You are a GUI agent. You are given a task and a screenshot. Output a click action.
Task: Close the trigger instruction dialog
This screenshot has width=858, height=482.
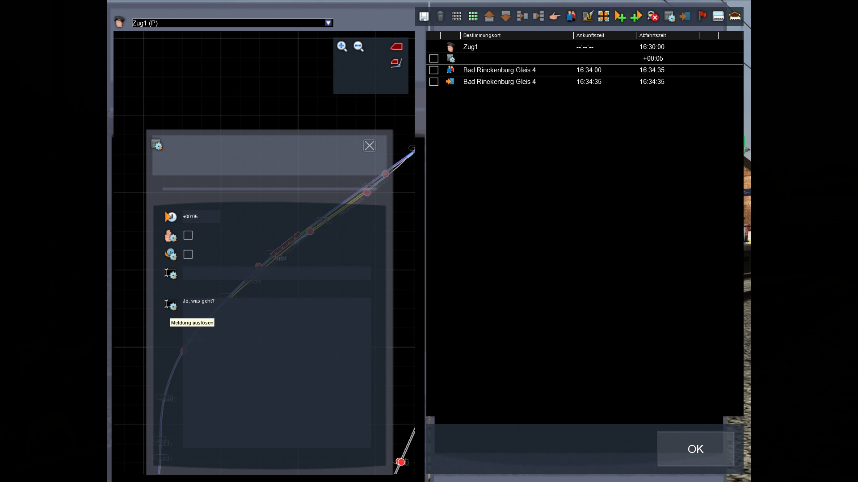click(x=370, y=145)
